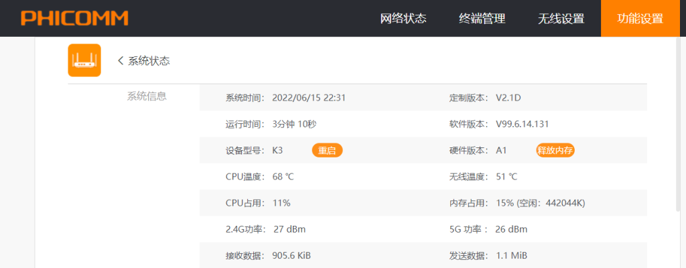Click the system time value 2022/06/15 22:31
This screenshot has height=268, width=686.
click(x=308, y=98)
